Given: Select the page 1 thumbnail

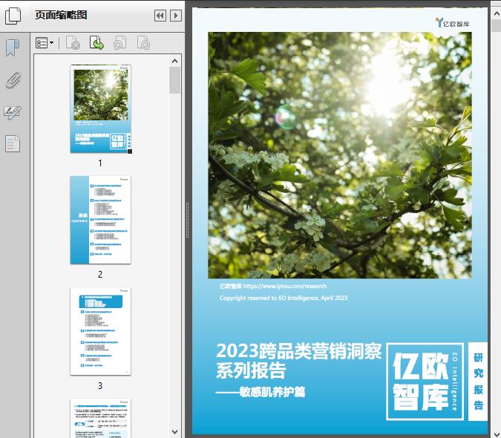Looking at the screenshot, I should click(x=101, y=109).
